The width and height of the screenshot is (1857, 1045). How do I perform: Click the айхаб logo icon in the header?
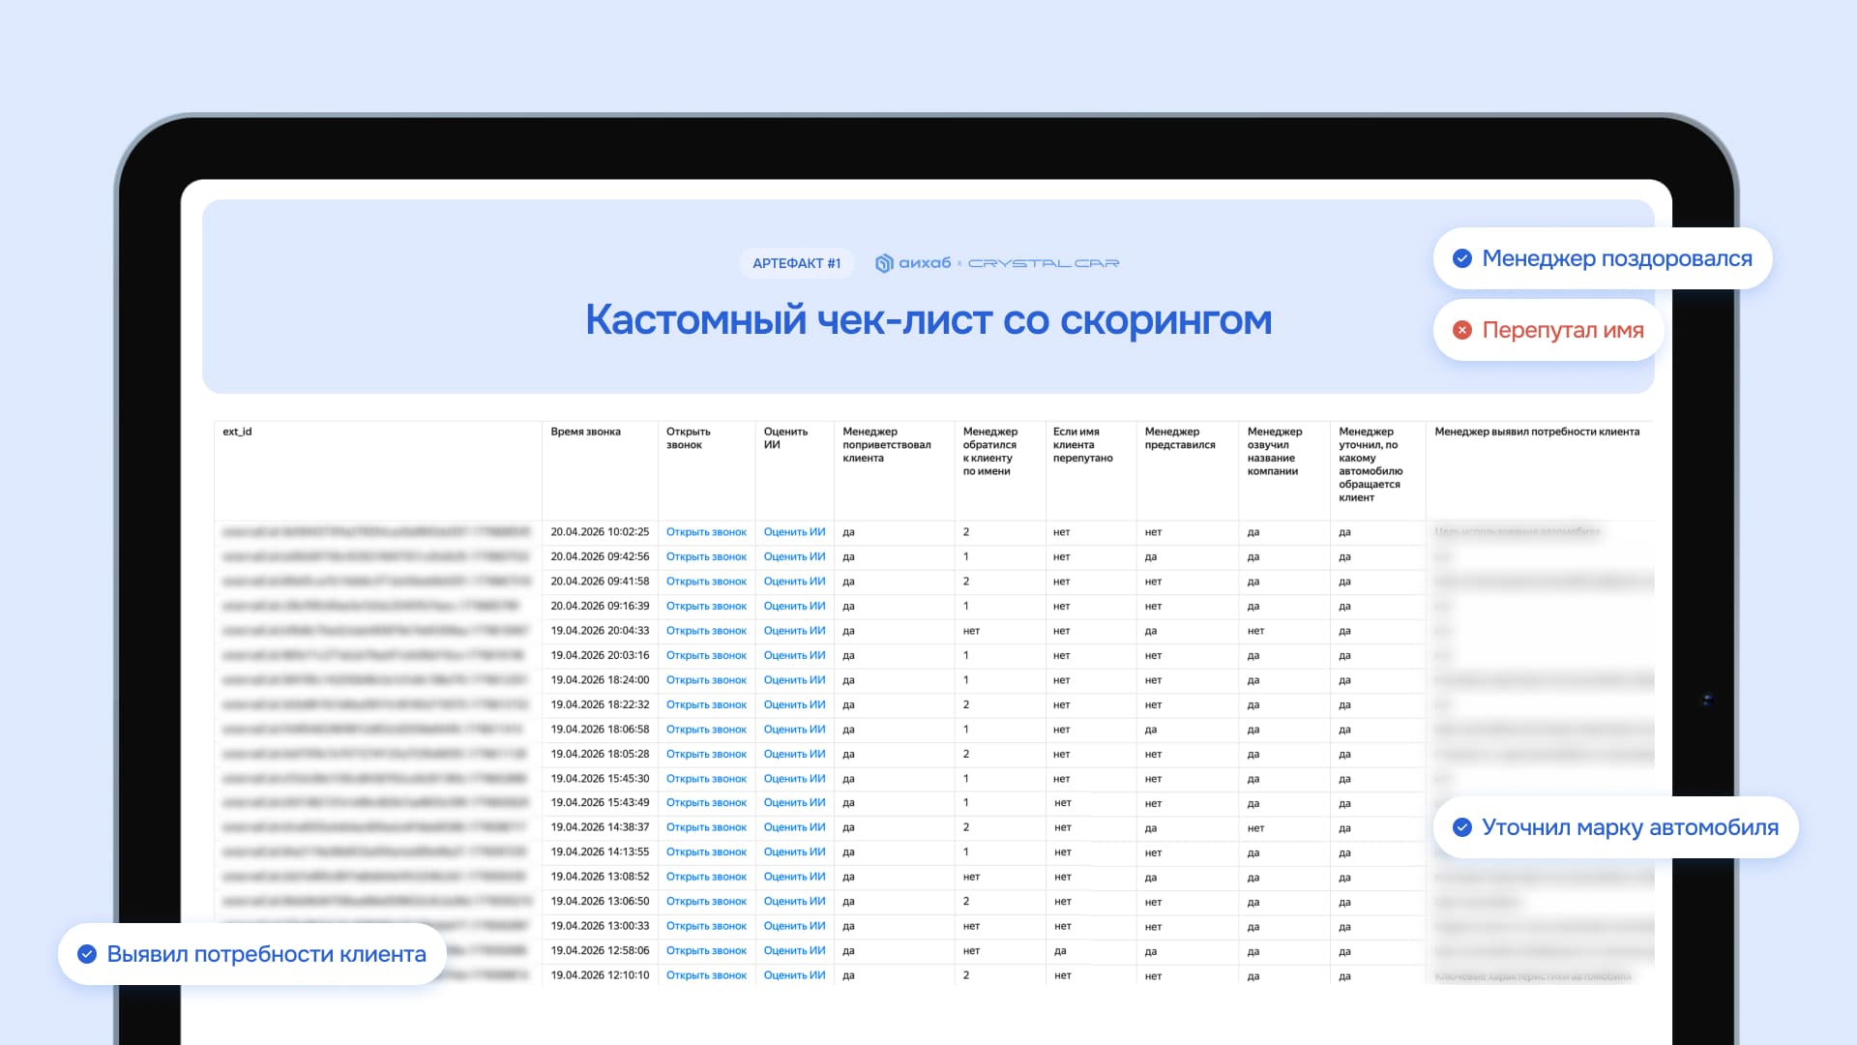(x=883, y=263)
